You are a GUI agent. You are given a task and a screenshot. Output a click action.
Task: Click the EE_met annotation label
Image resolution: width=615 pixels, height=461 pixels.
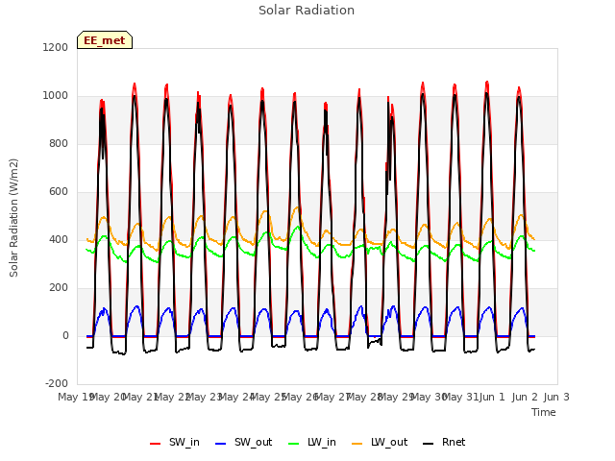coord(105,40)
